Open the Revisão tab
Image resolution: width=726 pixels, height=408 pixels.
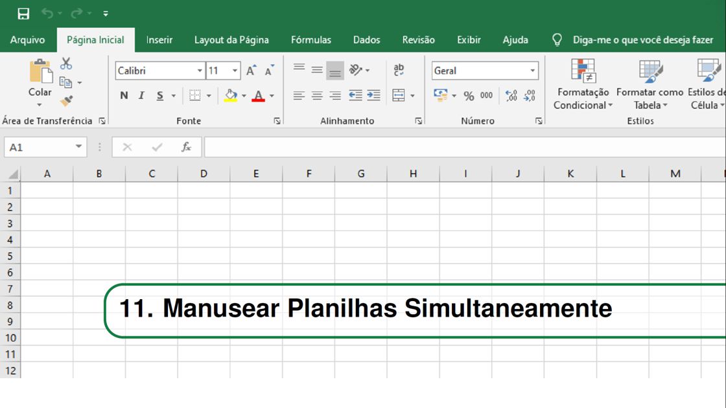pyautogui.click(x=419, y=40)
